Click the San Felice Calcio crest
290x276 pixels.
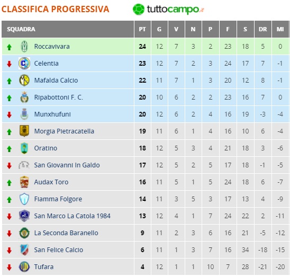[24, 250]
